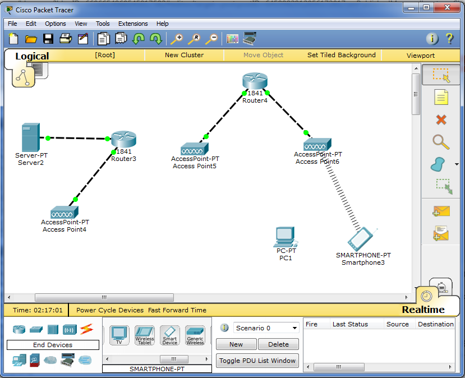Reset zoom with the R magnifier
This screenshot has width=465, height=378.
[194, 39]
